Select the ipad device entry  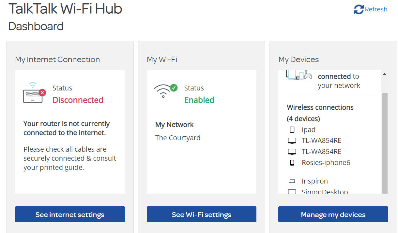[x=309, y=130]
